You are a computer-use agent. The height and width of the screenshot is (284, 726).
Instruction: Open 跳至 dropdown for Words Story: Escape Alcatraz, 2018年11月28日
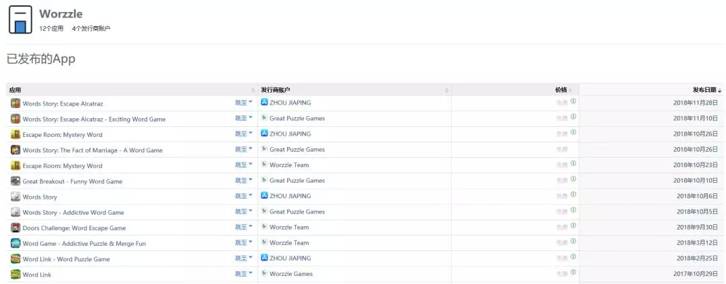[243, 103]
